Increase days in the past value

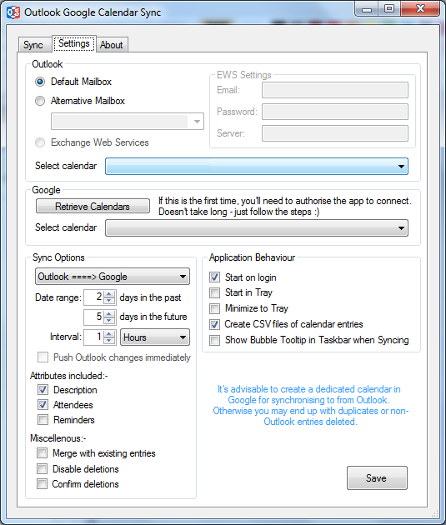pos(109,294)
